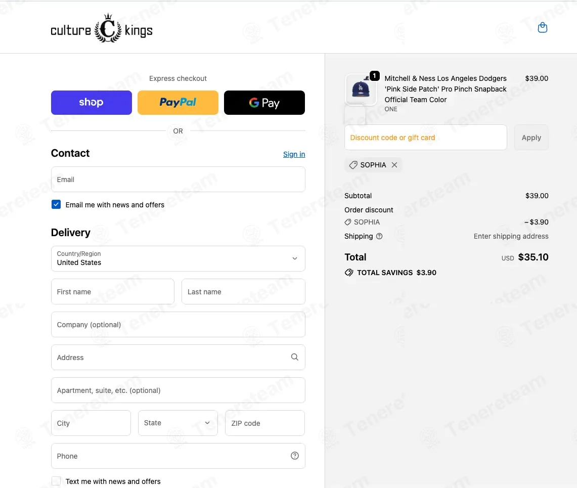Check Text me with news and offers
577x488 pixels.
[56, 481]
